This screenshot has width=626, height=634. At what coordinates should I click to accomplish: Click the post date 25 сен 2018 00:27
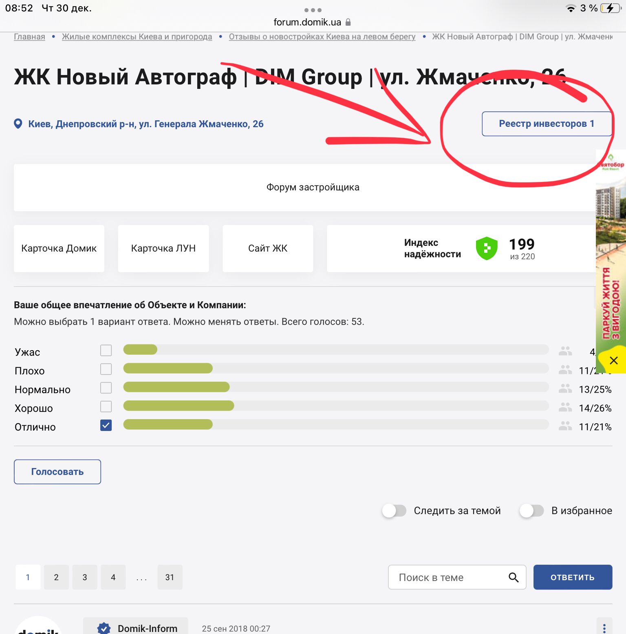coord(236,629)
